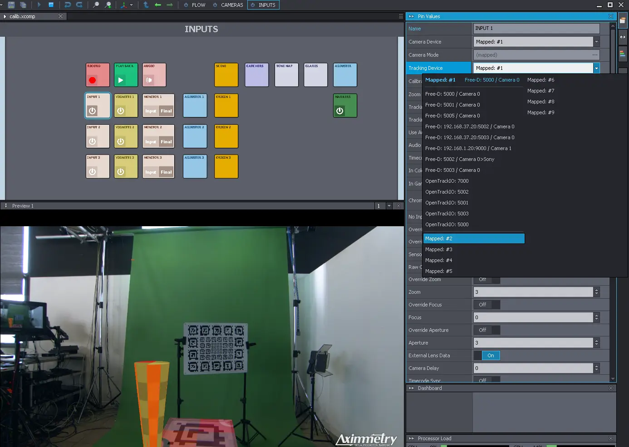The image size is (629, 447).
Task: Click Final button on Monitor 1
Action: tap(166, 111)
